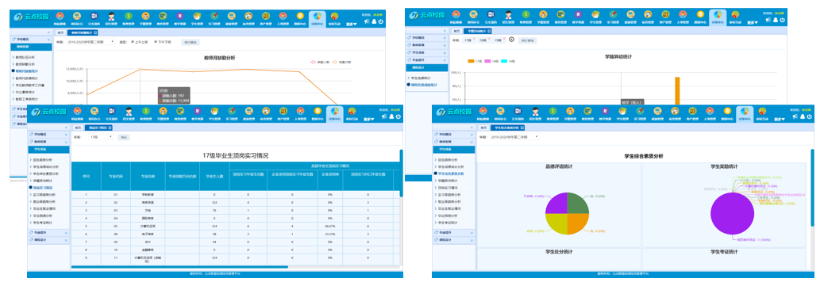Viewport: 824px width, 286px height.
Task: Select 顶岗实习情况 tab
Action: pos(98,128)
